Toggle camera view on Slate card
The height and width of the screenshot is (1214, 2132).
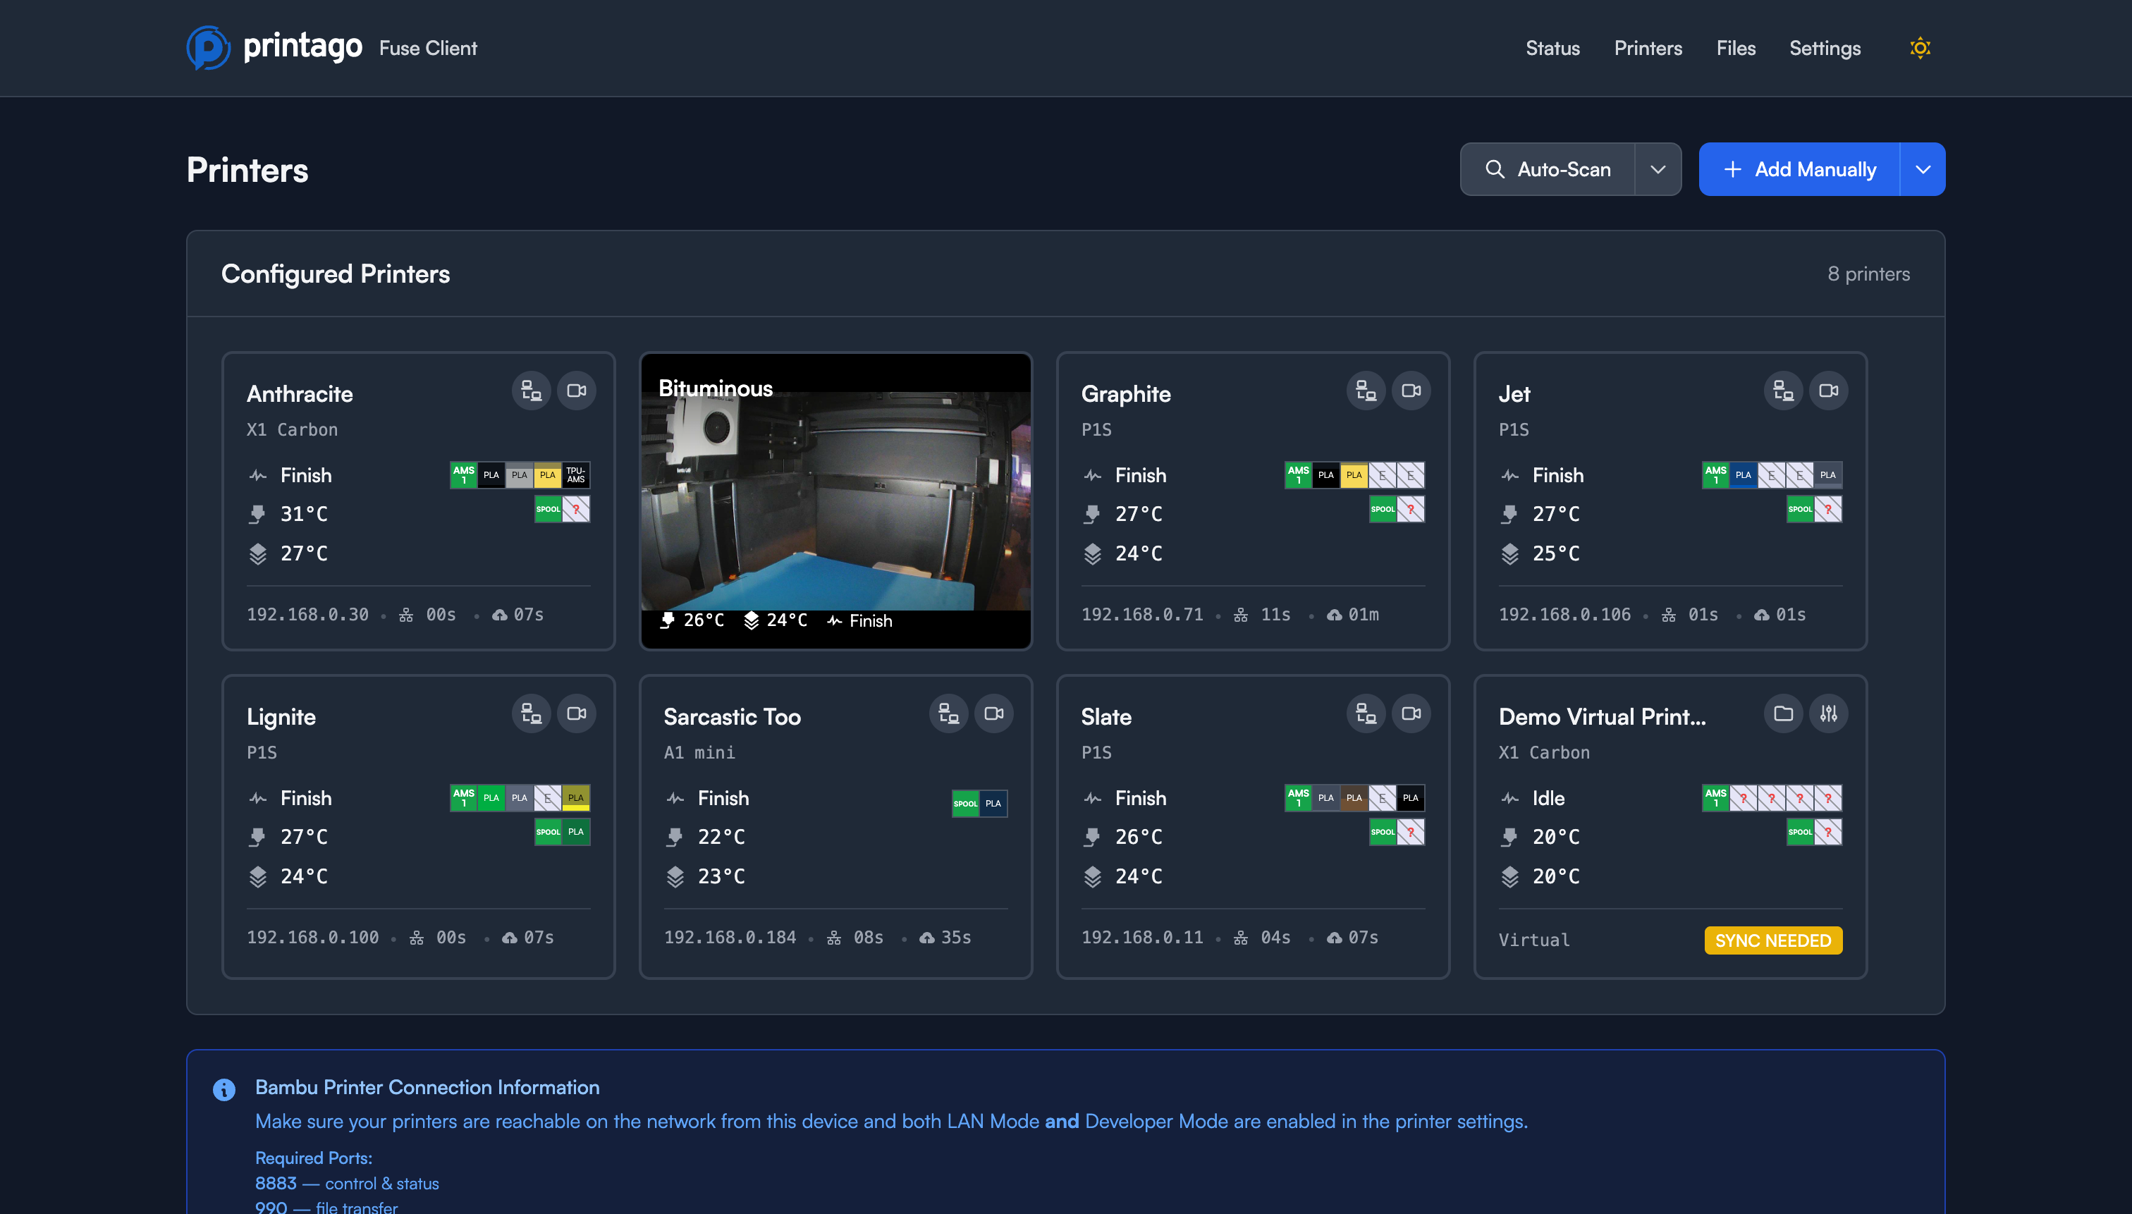pos(1411,713)
